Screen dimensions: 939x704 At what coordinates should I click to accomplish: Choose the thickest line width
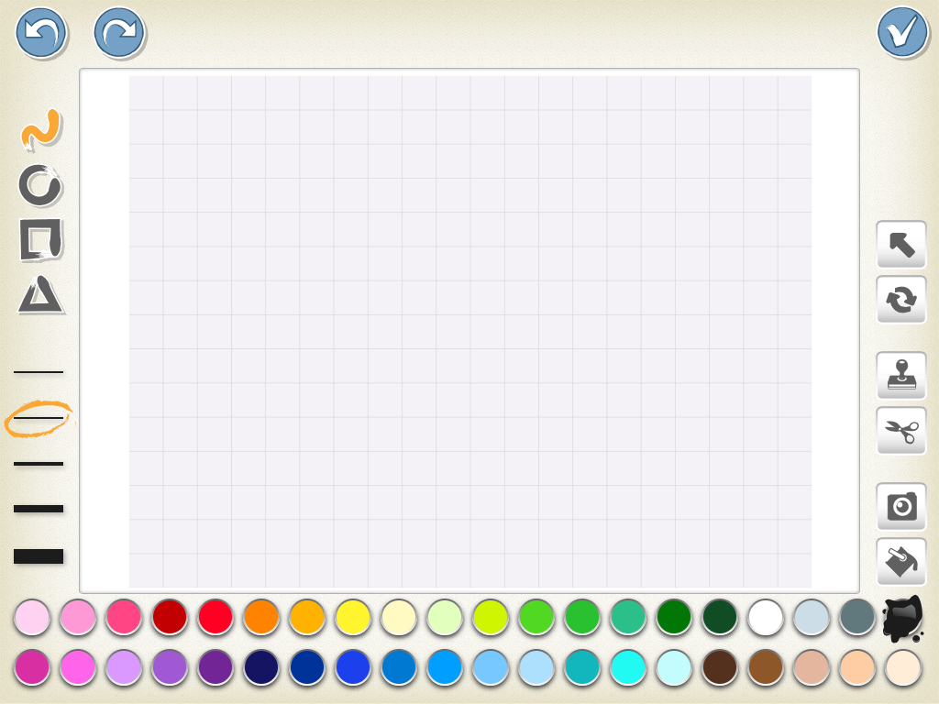[39, 556]
